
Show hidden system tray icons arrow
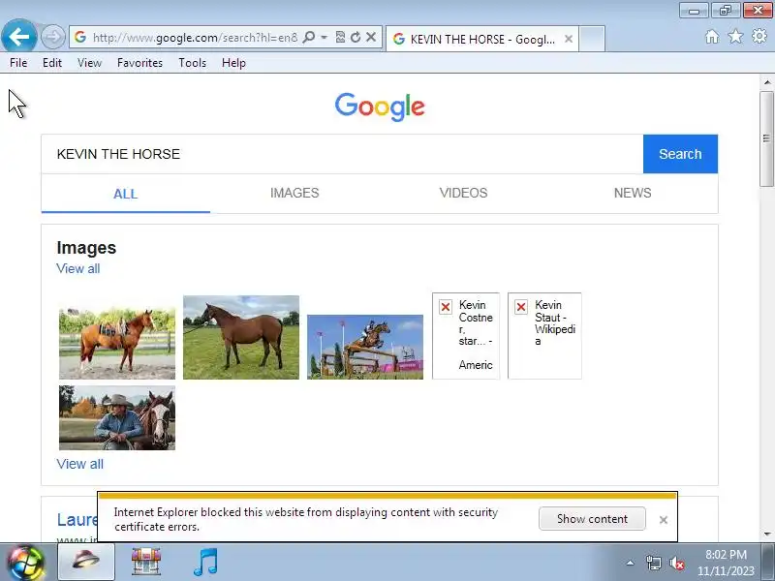click(x=631, y=563)
